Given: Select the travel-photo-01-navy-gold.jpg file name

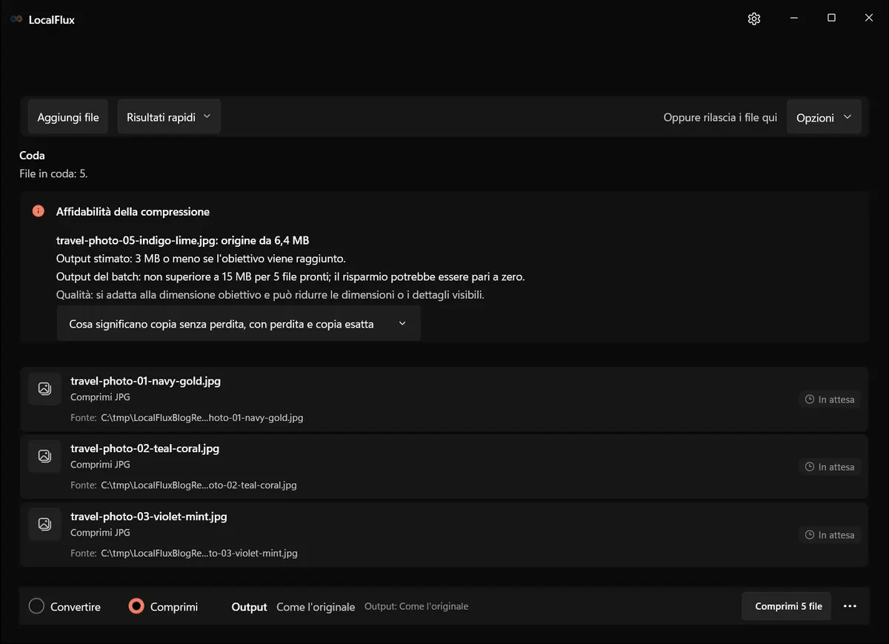Looking at the screenshot, I should (145, 381).
